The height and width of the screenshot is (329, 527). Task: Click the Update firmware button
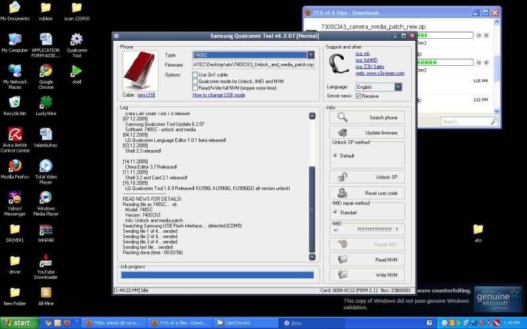coord(367,133)
